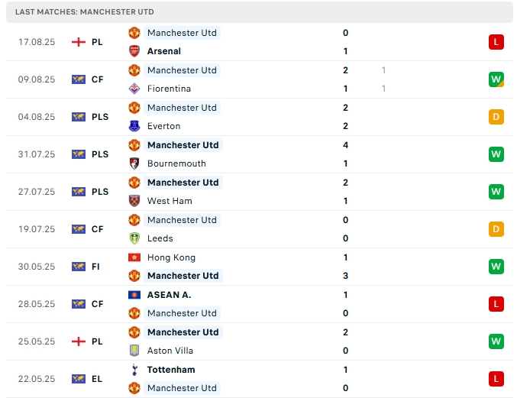The height and width of the screenshot is (398, 517).
Task: Click the PLS competition label dated 04.08.25
Action: 100,117
